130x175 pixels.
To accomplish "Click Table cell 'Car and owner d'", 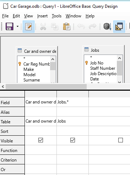I will pyautogui.click(x=40, y=121).
